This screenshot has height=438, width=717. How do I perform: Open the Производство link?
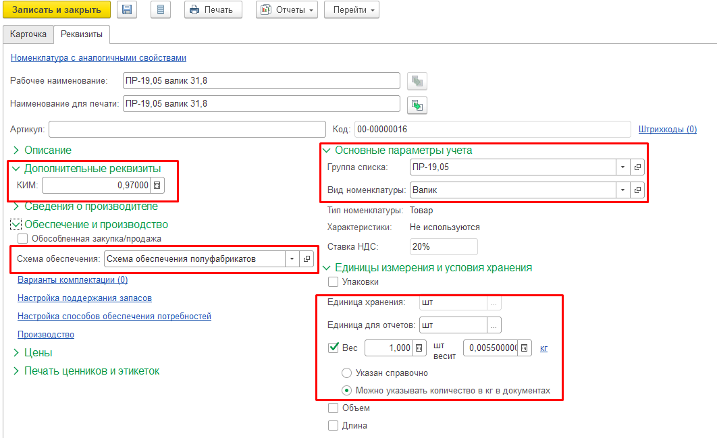(46, 335)
